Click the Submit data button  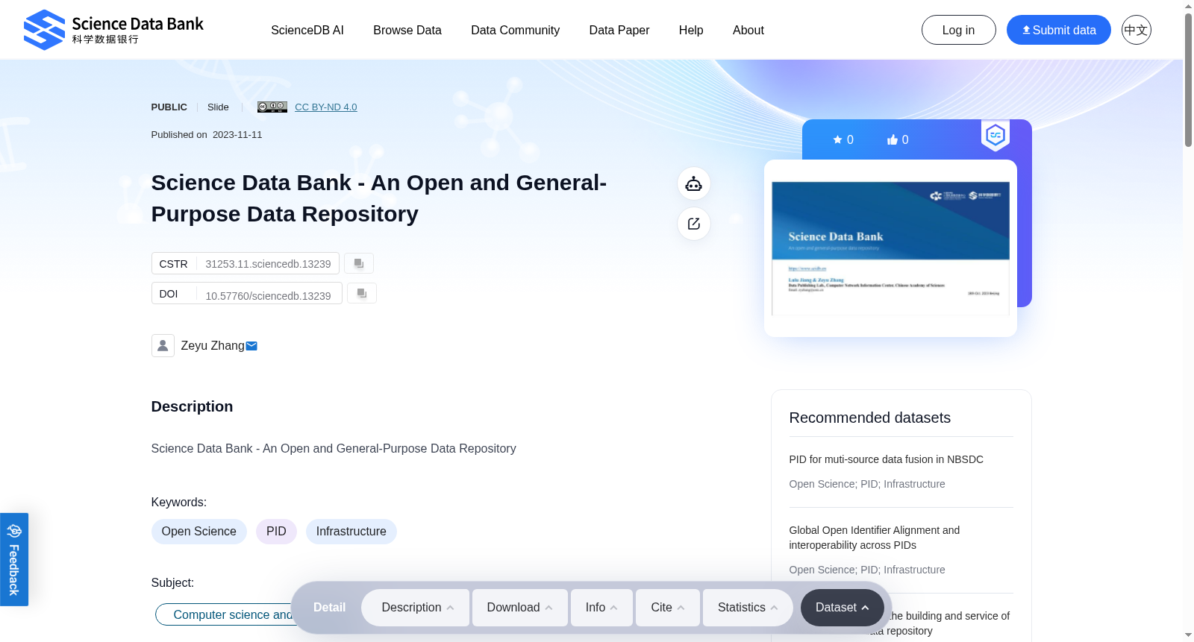pos(1059,30)
